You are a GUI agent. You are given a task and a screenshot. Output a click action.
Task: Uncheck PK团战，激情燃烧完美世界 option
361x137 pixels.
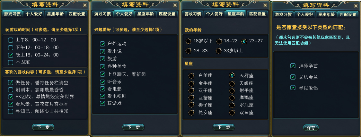click(11, 97)
